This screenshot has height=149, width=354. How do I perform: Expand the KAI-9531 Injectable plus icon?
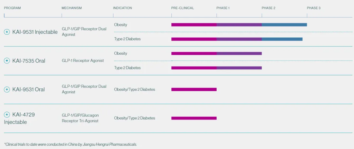point(7,32)
